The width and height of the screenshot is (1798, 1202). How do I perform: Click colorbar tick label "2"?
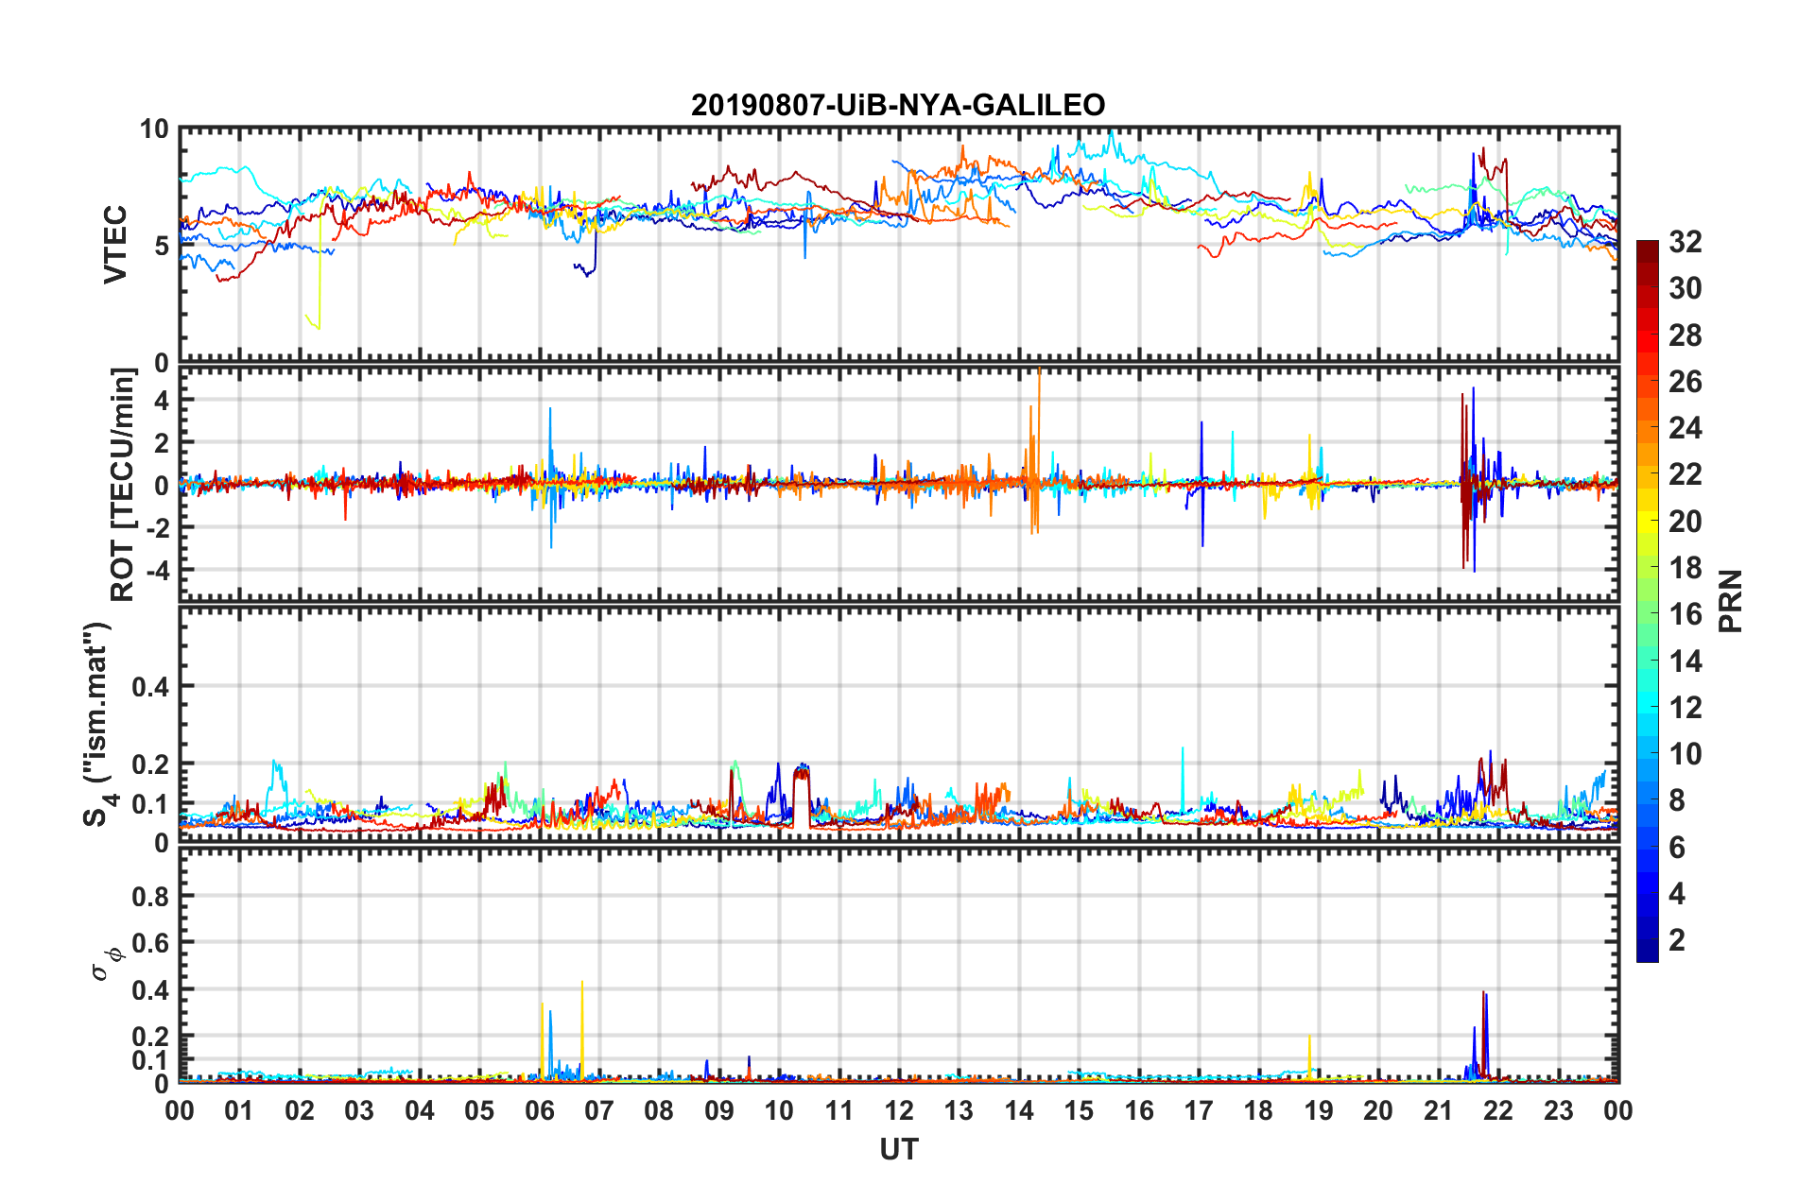1677,939
